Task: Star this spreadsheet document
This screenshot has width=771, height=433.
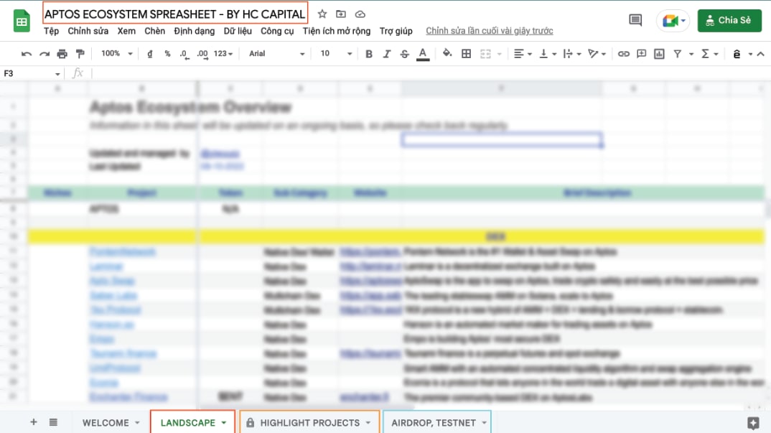Action: click(x=322, y=14)
